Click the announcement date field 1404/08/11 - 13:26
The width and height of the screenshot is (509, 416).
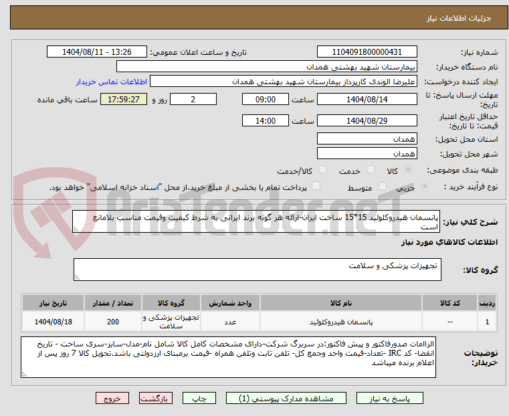click(97, 52)
